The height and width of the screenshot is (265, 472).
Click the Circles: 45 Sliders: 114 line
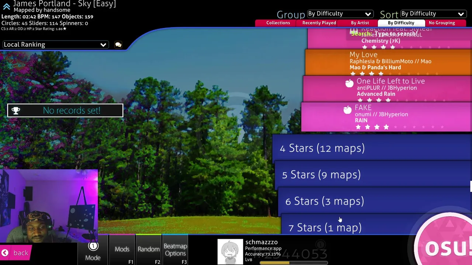[x=45, y=23]
